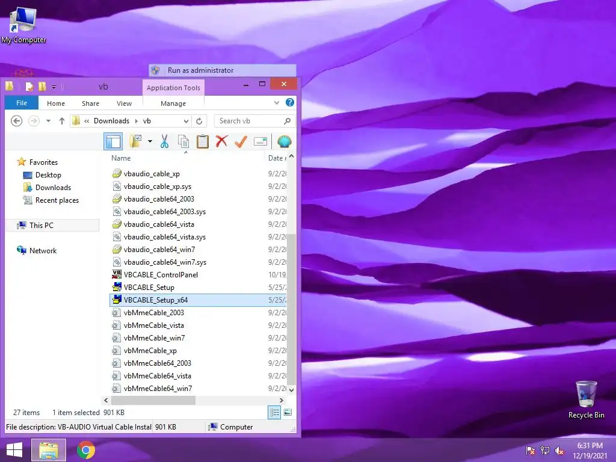The image size is (616, 462).
Task: Open the File ribbon tab
Action: click(x=22, y=103)
